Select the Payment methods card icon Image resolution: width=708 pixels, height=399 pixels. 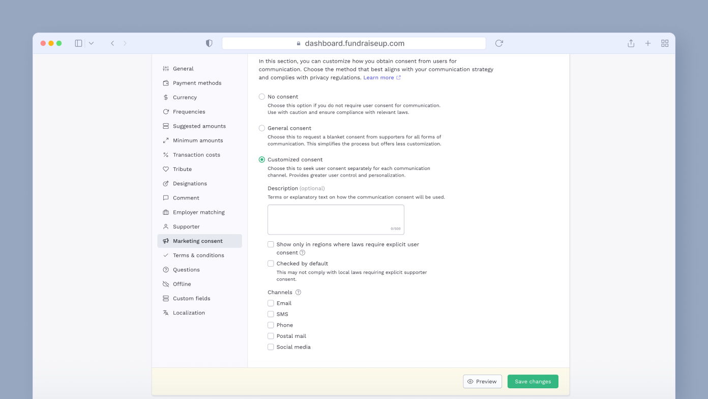tap(165, 83)
